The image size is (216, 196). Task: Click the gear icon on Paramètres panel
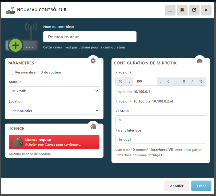point(93,61)
